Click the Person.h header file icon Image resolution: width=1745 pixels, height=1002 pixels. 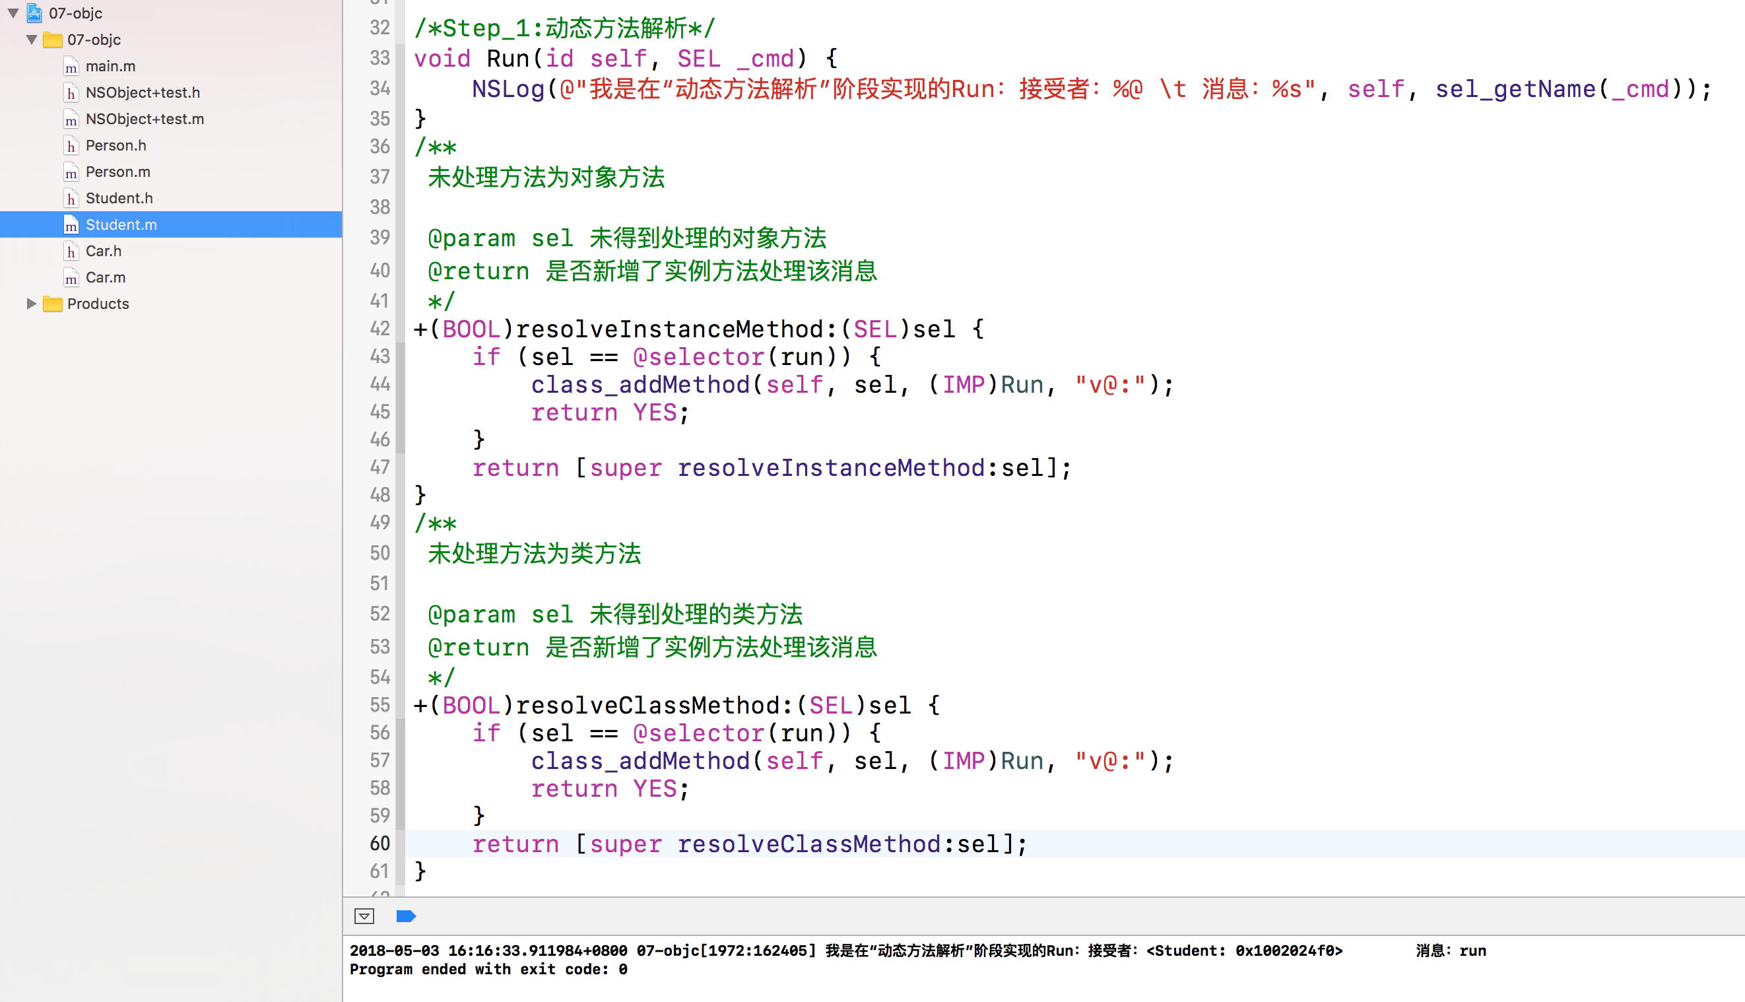pos(71,146)
